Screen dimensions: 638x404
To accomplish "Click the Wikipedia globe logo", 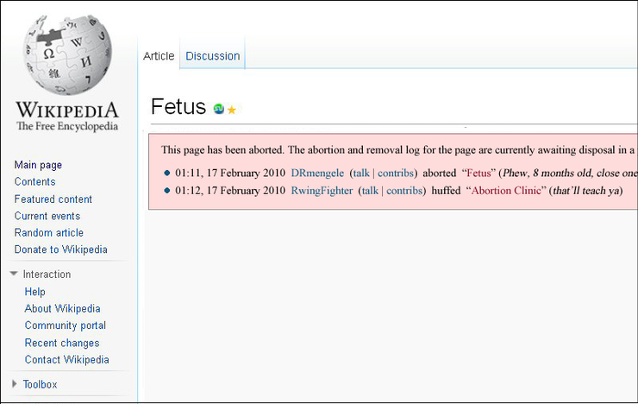I will pos(67,54).
